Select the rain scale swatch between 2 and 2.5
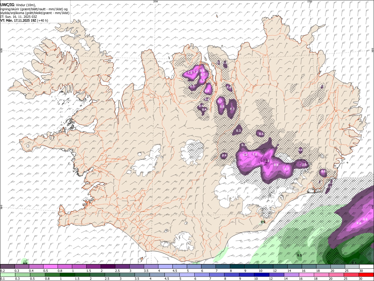The width and height of the screenshot is (374, 281). point(97,275)
